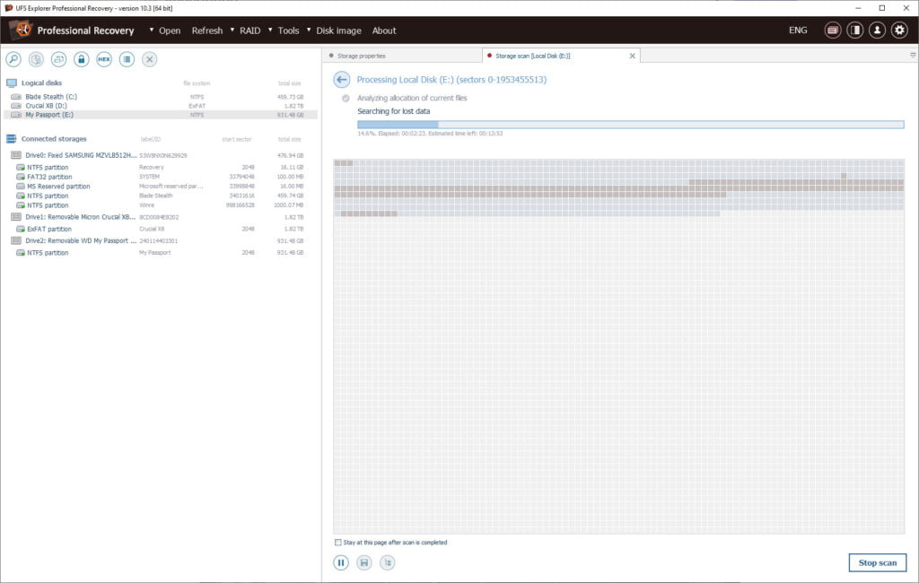This screenshot has width=919, height=583.
Task: Click the user account icon in header
Action: (877, 30)
